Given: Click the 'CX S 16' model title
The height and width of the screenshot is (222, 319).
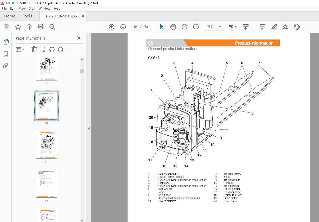Looking at the screenshot, I should (154, 58).
